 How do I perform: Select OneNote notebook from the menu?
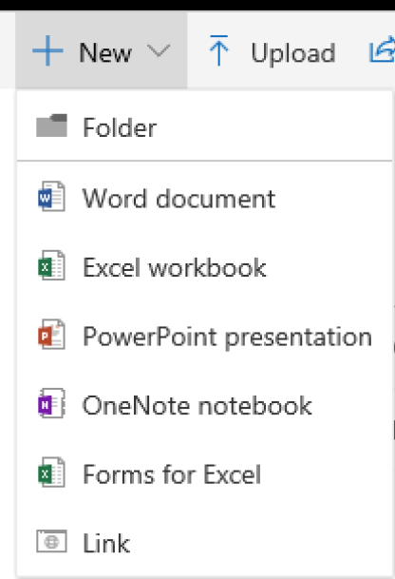tap(205, 403)
